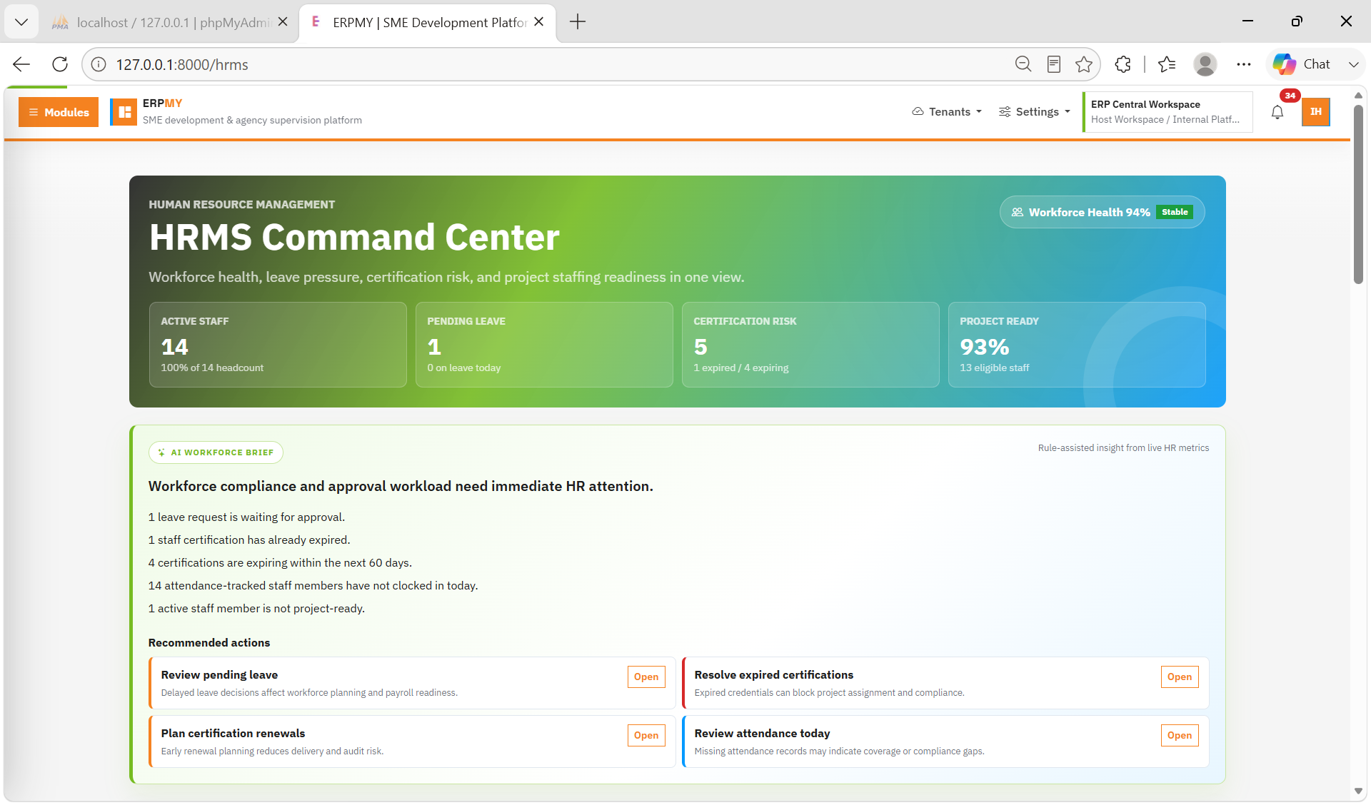Go back in browser

click(x=21, y=64)
